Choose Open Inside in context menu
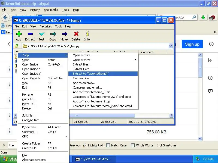 [43, 64]
